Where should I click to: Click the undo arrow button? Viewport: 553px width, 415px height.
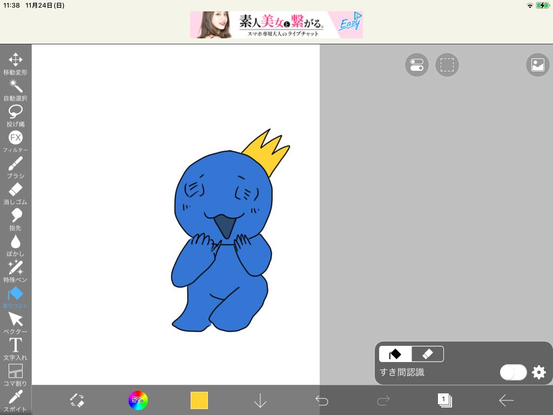(x=322, y=400)
